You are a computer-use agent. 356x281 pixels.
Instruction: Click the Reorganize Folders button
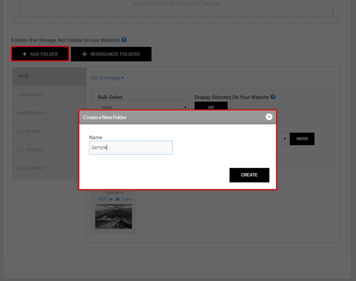point(111,54)
